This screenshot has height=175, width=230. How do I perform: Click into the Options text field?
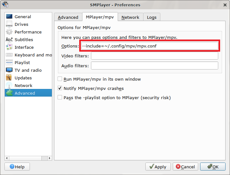click(150, 46)
